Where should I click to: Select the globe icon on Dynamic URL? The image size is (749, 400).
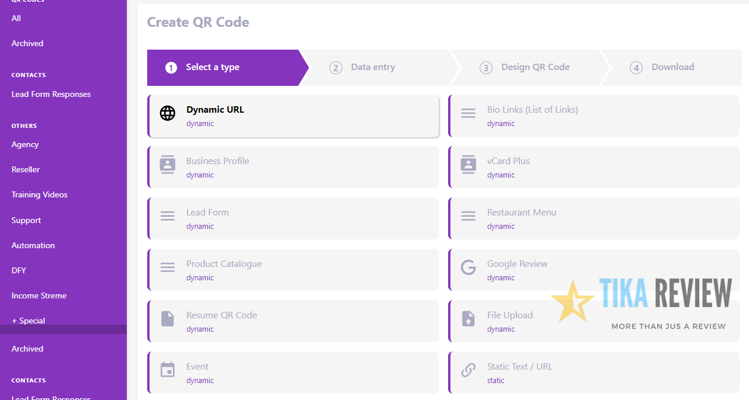pyautogui.click(x=168, y=113)
